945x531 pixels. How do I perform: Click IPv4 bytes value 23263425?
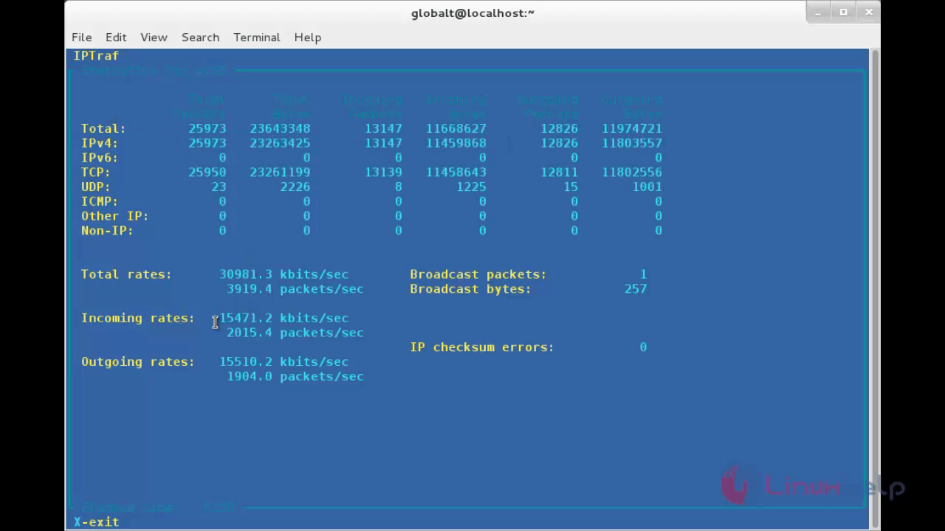click(x=280, y=143)
